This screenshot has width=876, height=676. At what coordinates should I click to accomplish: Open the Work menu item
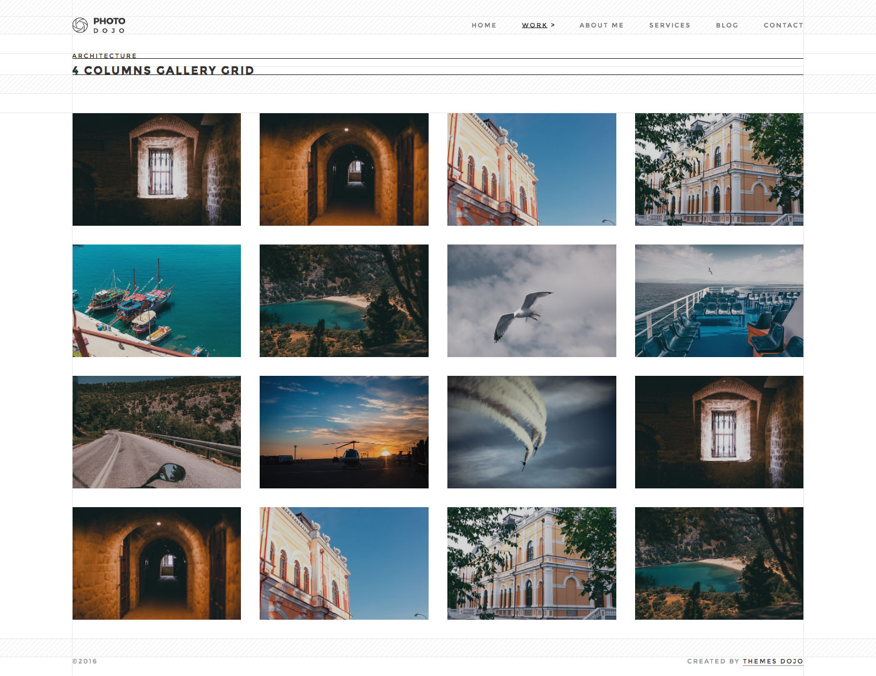click(535, 26)
